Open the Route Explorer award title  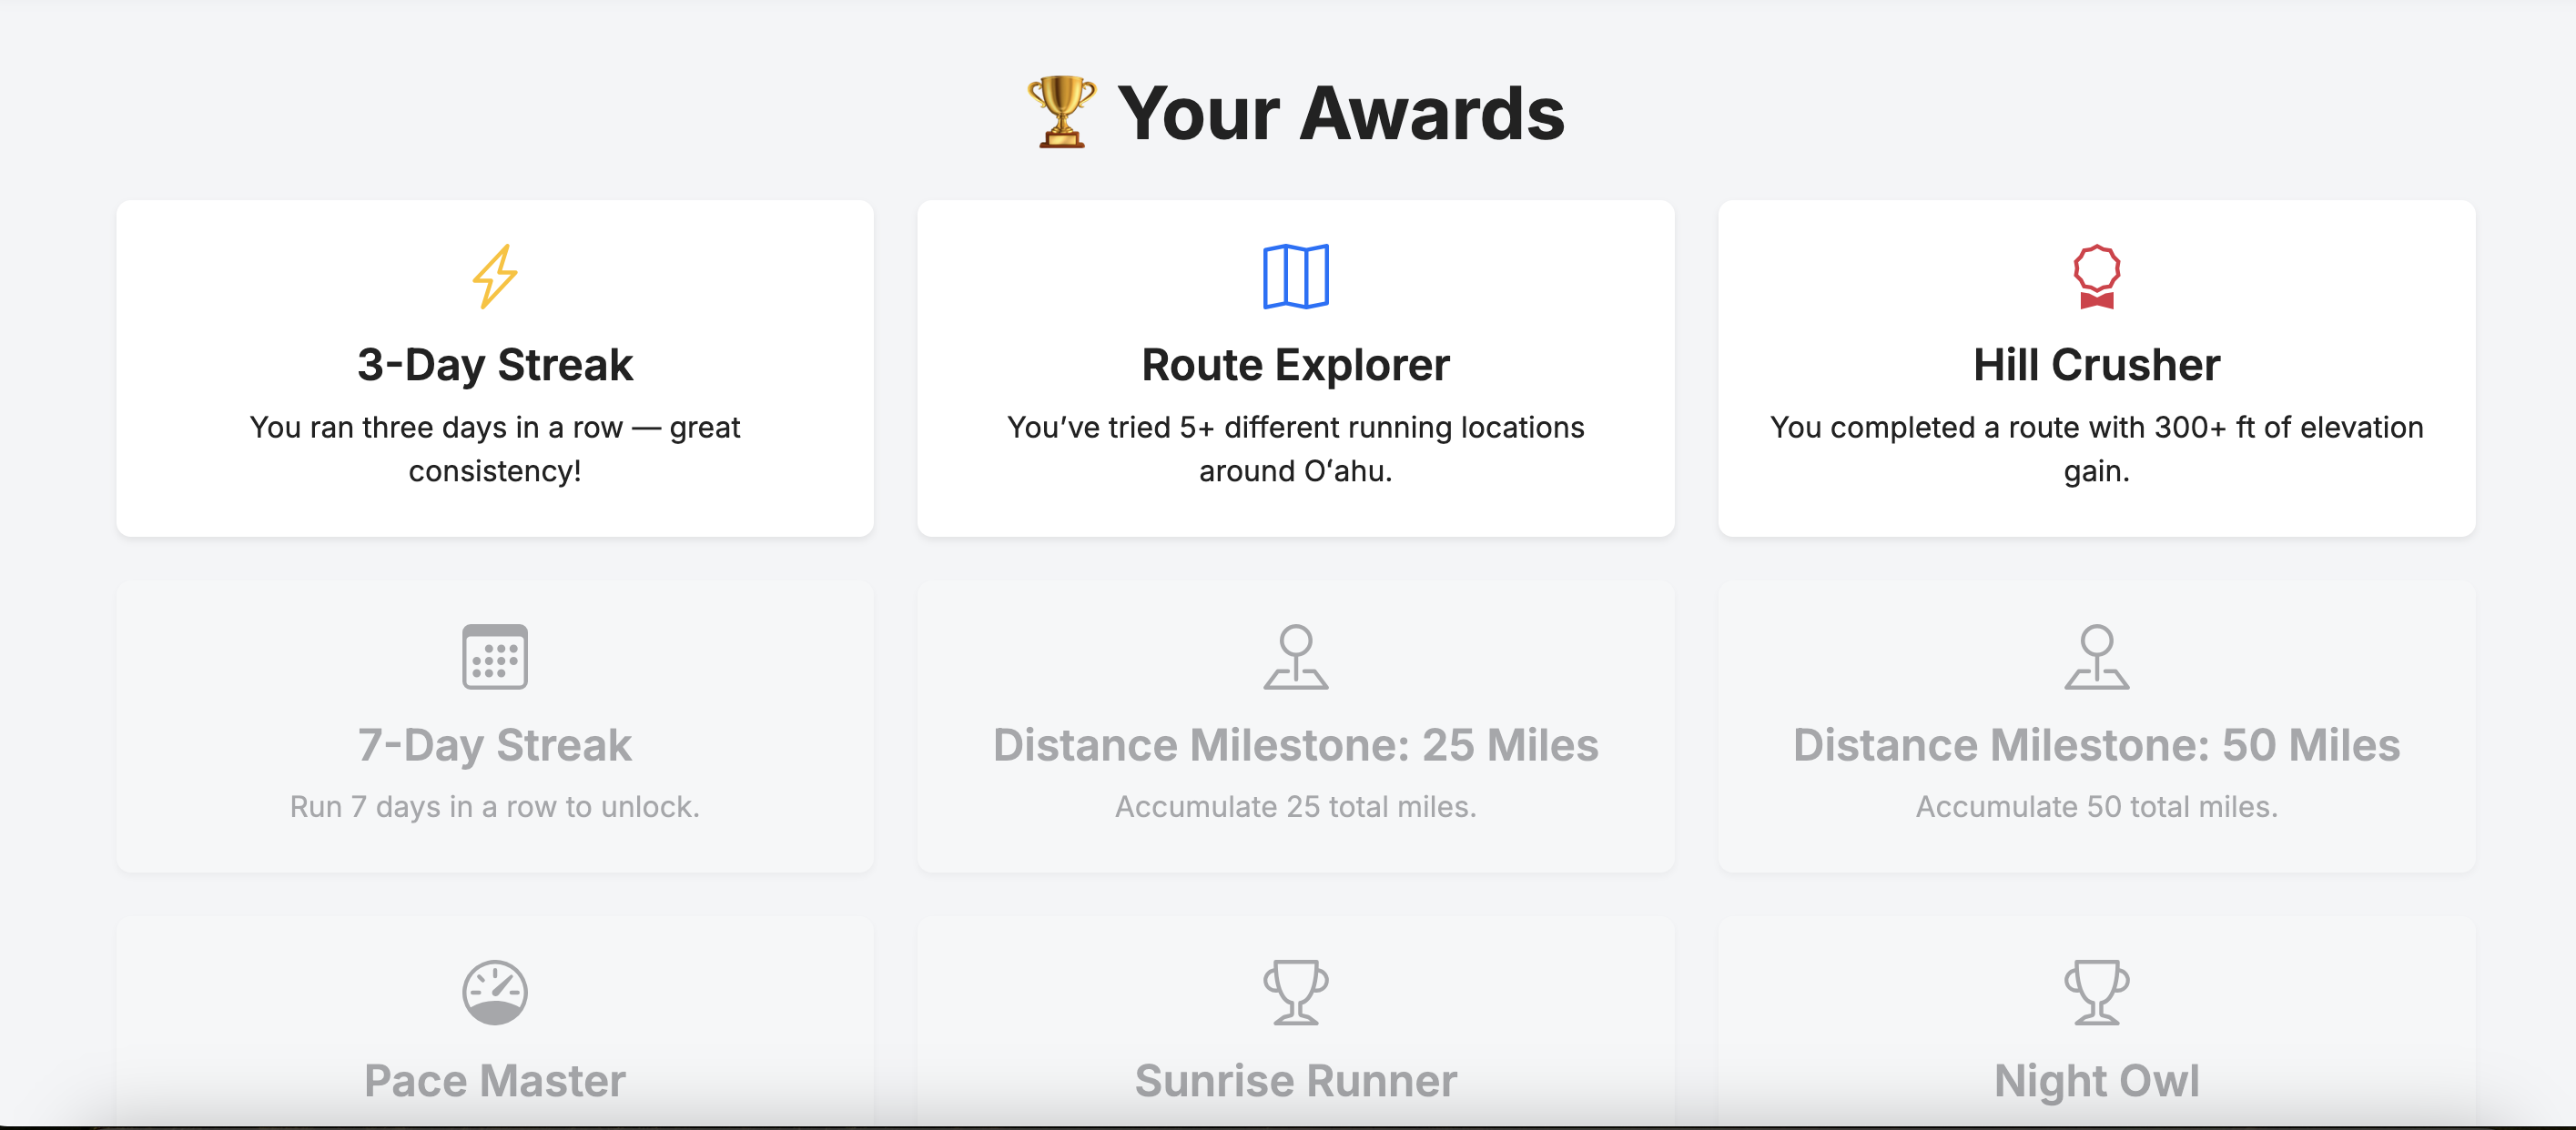tap(1295, 365)
